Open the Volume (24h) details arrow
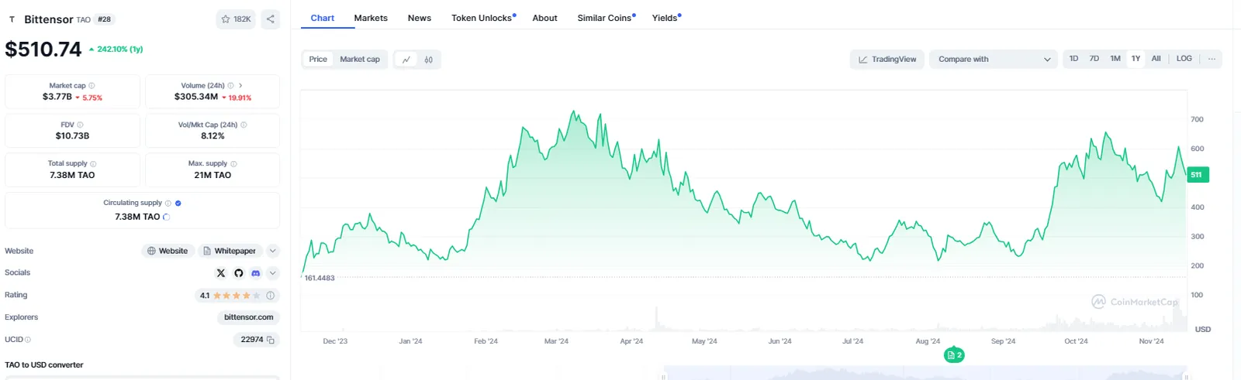The image size is (1241, 380). pyautogui.click(x=240, y=86)
